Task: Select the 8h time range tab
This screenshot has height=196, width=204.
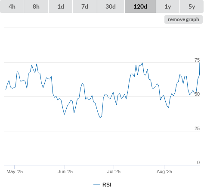Action: (36, 6)
